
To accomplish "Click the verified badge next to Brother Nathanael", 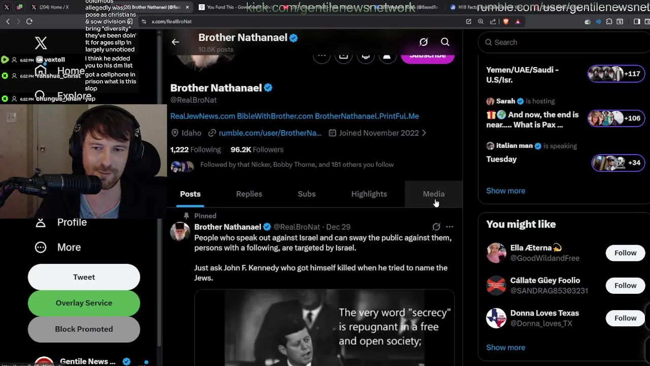I will tap(268, 88).
